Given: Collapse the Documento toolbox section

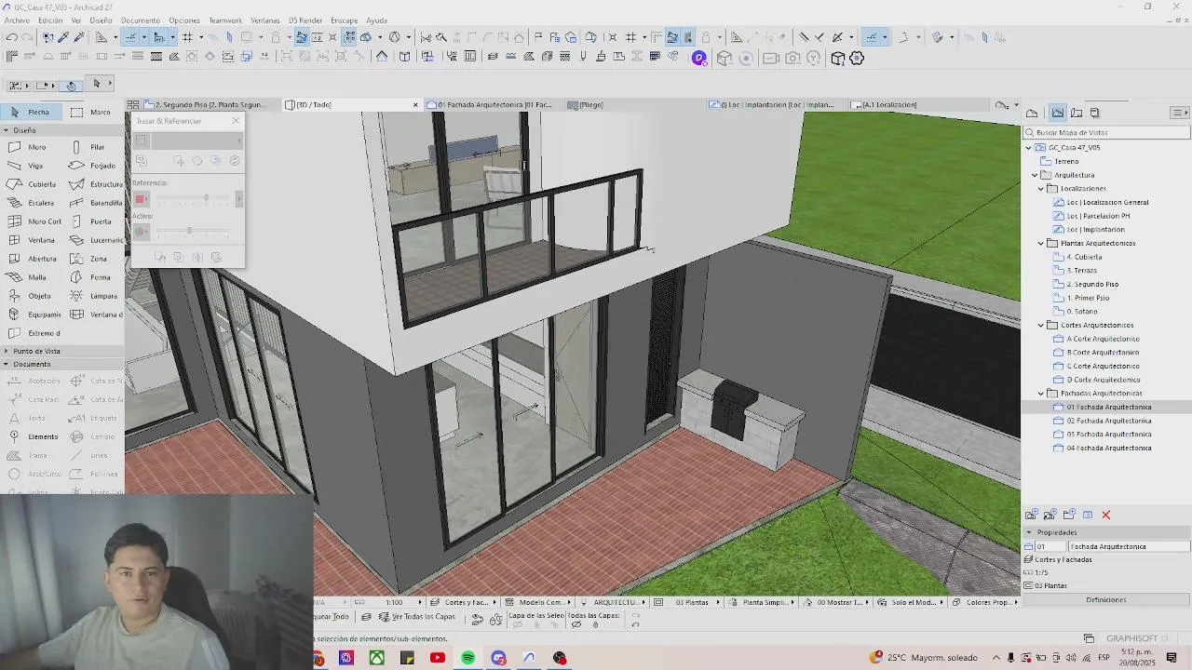Looking at the screenshot, I should [7, 364].
